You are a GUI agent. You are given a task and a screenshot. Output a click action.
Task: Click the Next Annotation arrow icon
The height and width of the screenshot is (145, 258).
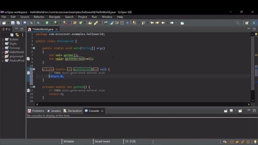134,23
